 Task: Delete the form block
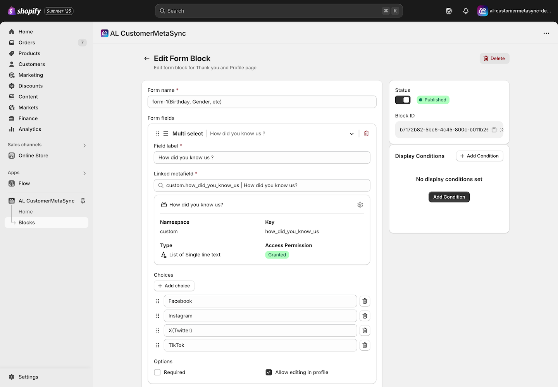tap(494, 58)
